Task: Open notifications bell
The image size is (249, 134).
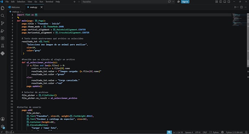Action: coord(246,132)
